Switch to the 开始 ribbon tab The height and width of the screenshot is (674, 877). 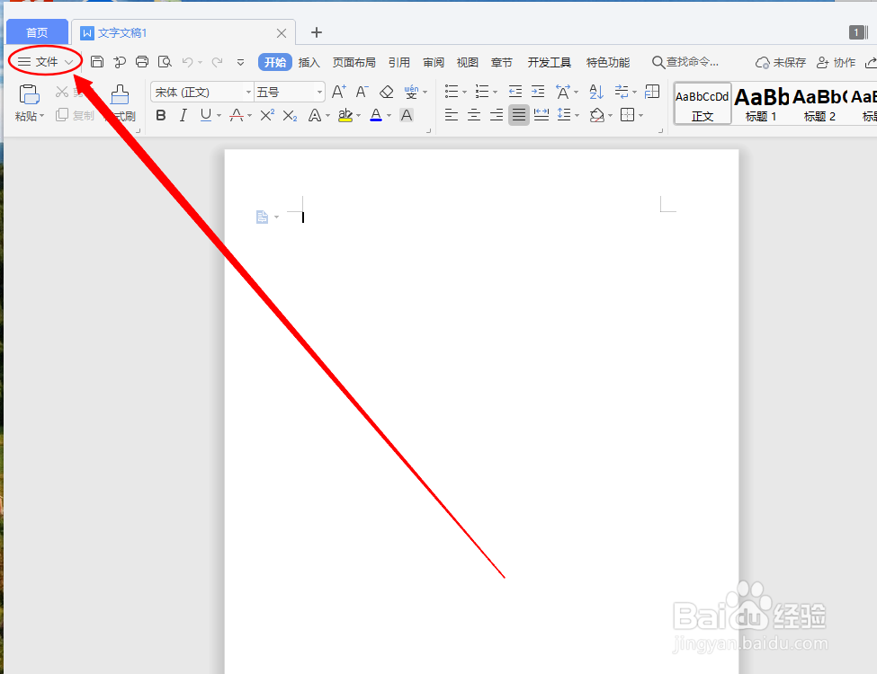(x=275, y=62)
